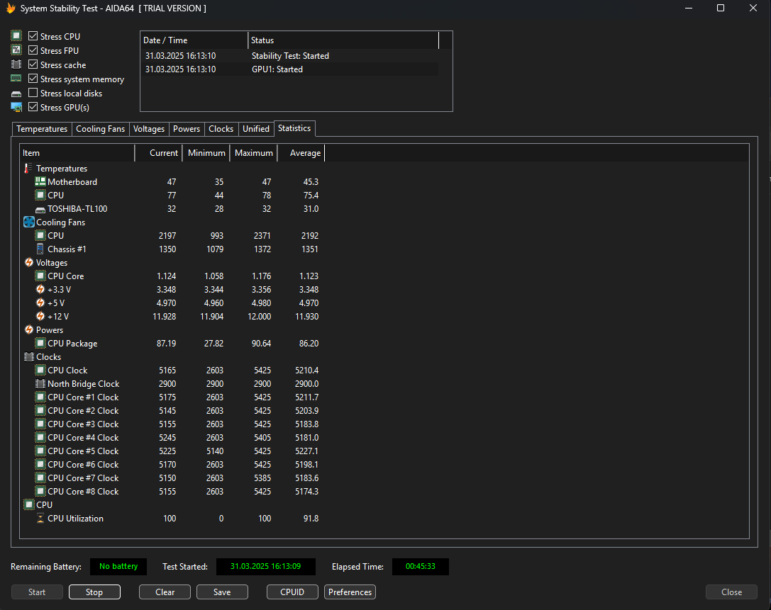The width and height of the screenshot is (771, 610).
Task: Click the +3.3 V lightning icon
Action: 40,289
